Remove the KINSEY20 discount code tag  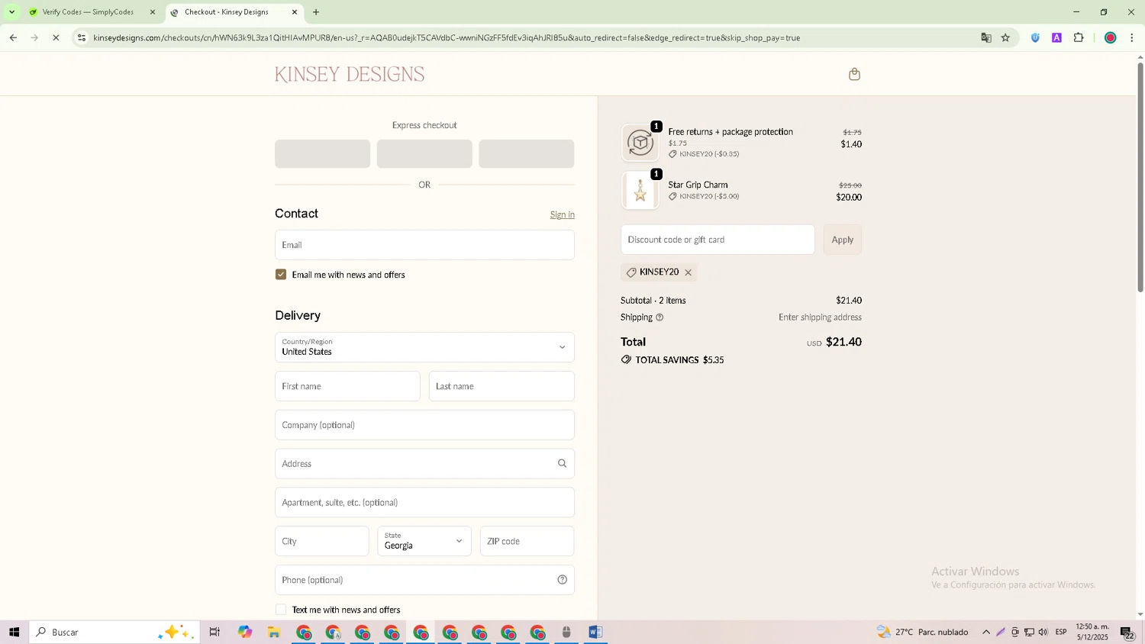[688, 272]
